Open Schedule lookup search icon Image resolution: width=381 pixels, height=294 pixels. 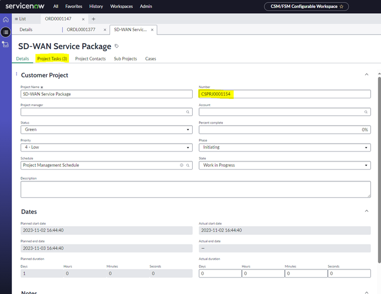pyautogui.click(x=188, y=165)
